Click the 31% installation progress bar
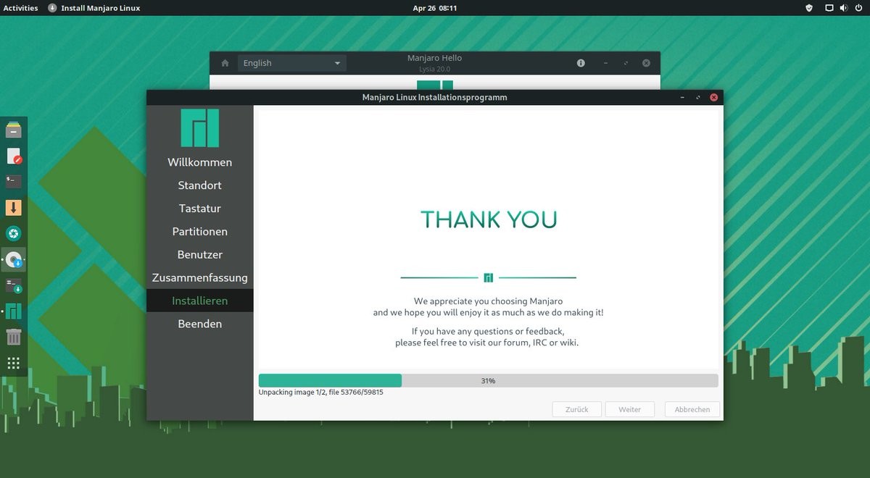Viewport: 870px width, 478px height. pyautogui.click(x=488, y=380)
